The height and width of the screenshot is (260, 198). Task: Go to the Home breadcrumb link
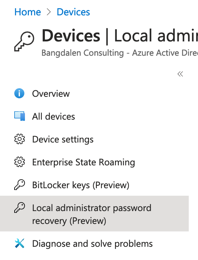28,12
